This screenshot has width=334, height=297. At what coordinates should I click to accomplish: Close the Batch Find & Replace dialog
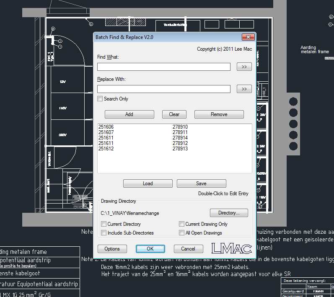(248, 37)
